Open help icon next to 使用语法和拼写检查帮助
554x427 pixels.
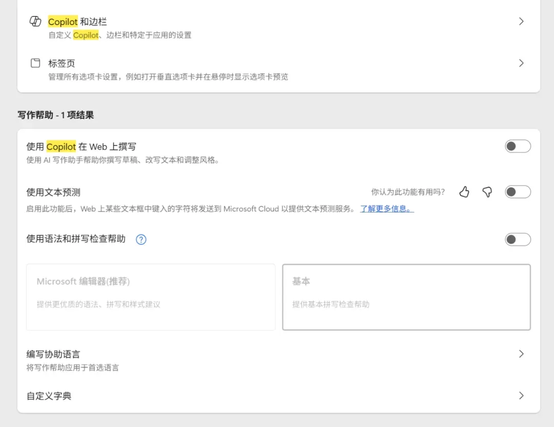pyautogui.click(x=141, y=240)
